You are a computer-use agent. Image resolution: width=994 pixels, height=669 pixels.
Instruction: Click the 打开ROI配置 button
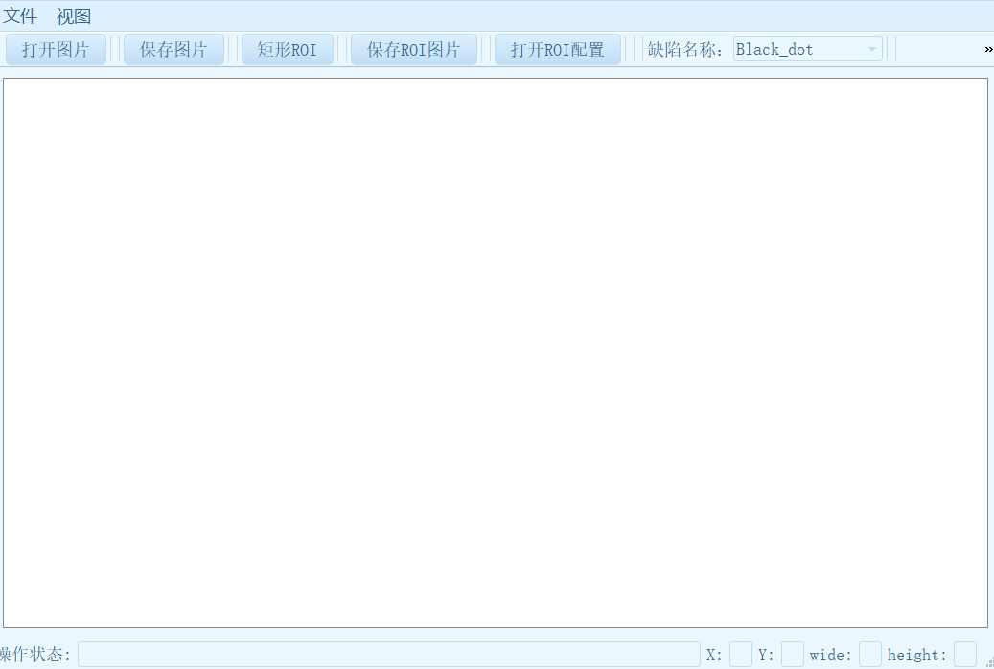click(x=557, y=50)
